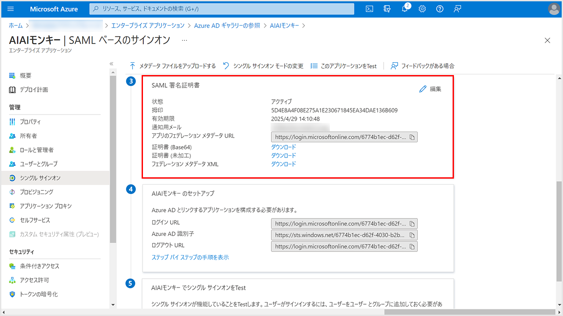563x316 pixels.
Task: Download the 証明書 (Base64) certificate
Action: [x=283, y=147]
